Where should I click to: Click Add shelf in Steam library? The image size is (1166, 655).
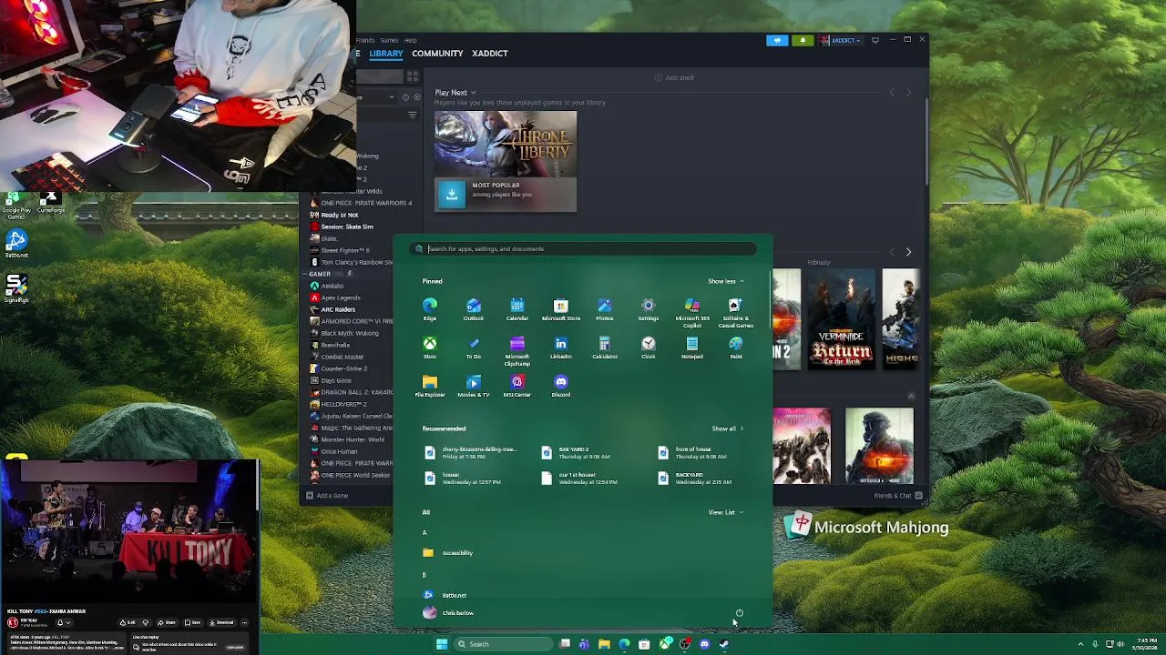(675, 77)
